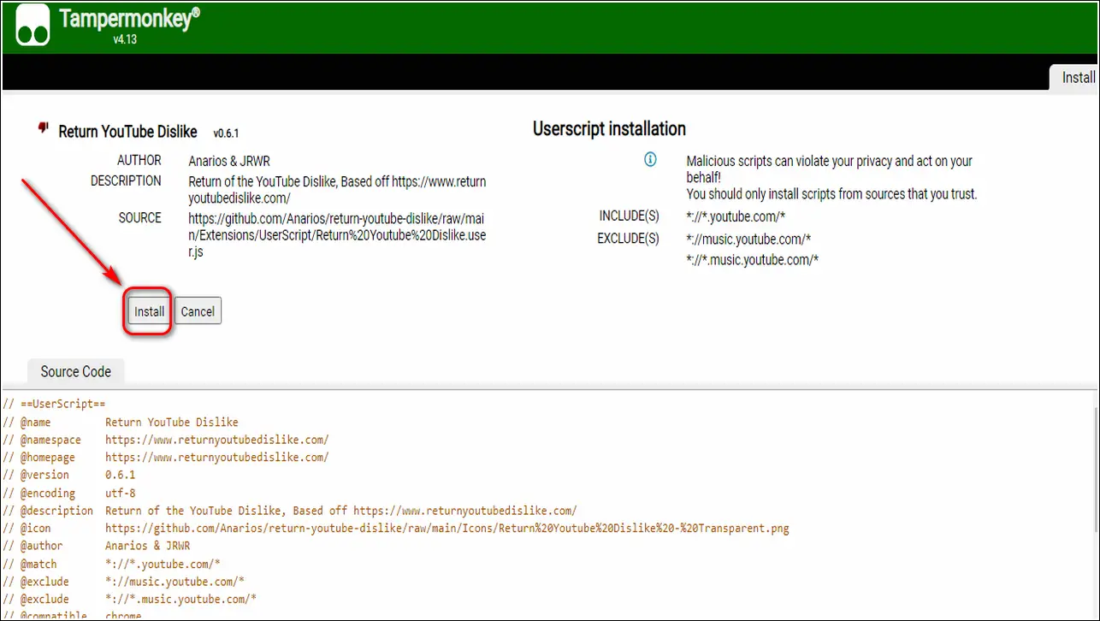Click the @homepage code line

point(166,458)
